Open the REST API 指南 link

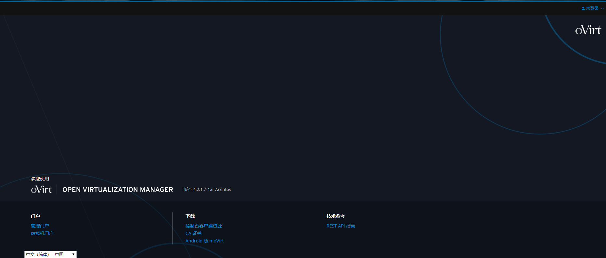click(341, 226)
